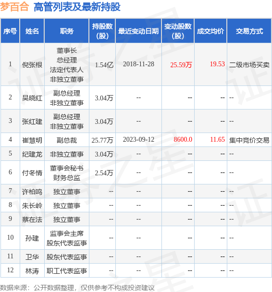Click the 1.54亿 shareholding cell

coord(104,65)
